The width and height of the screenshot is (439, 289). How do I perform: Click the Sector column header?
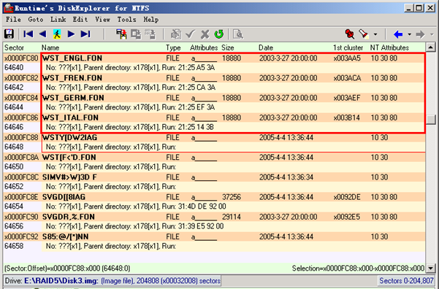click(14, 47)
